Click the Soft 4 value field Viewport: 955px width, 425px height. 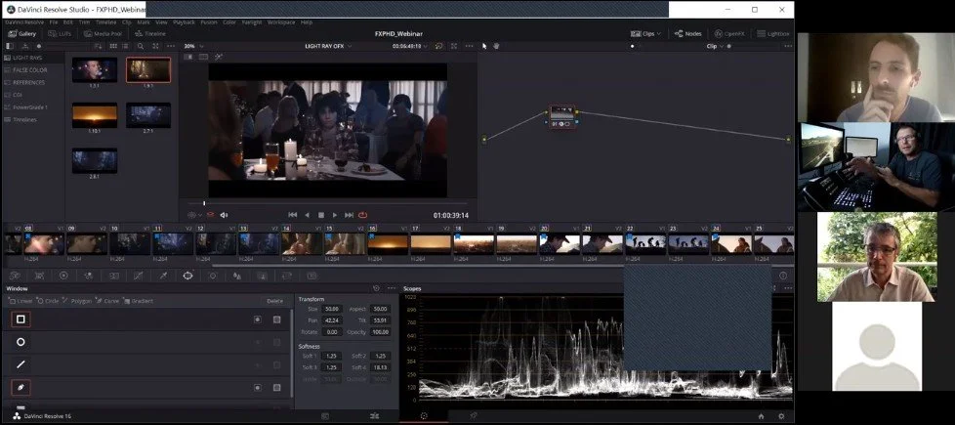(381, 367)
